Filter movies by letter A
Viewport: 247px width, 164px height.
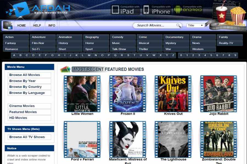[14, 55]
